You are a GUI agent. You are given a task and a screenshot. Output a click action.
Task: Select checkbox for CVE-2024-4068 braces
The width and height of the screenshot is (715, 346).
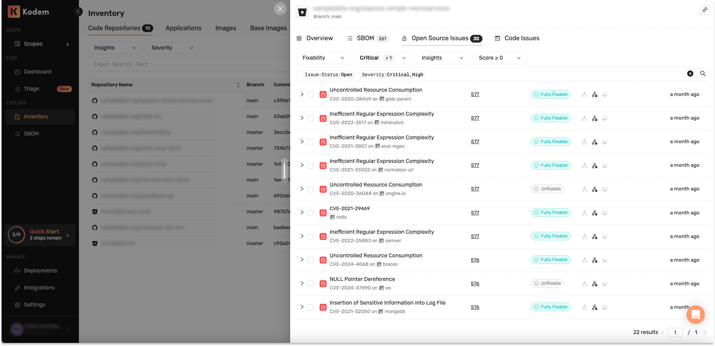pos(310,260)
